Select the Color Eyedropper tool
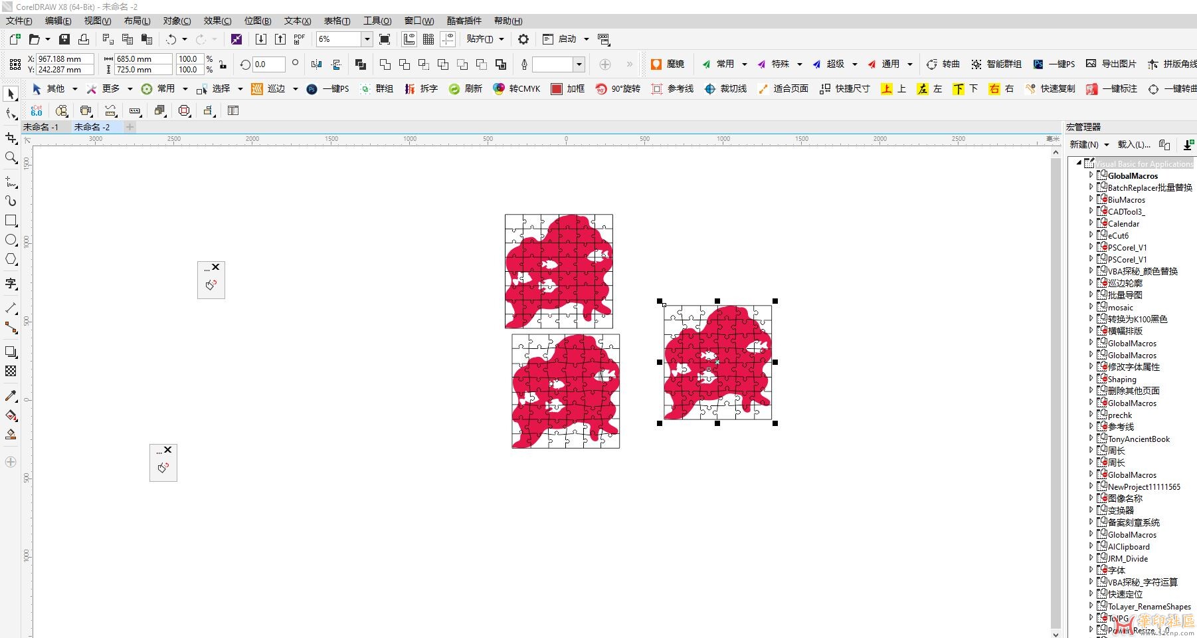Screen dimensions: 1197x638 point(11,396)
